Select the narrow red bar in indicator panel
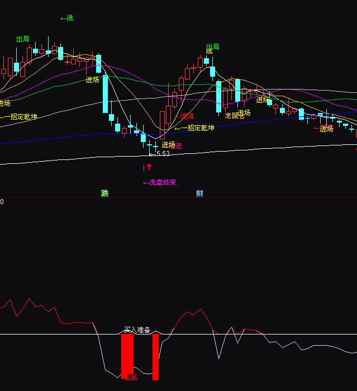This screenshot has height=391, width=357. pos(155,357)
